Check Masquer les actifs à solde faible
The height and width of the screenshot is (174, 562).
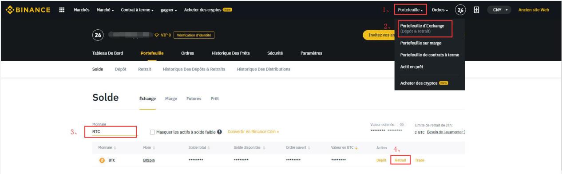[153, 132]
